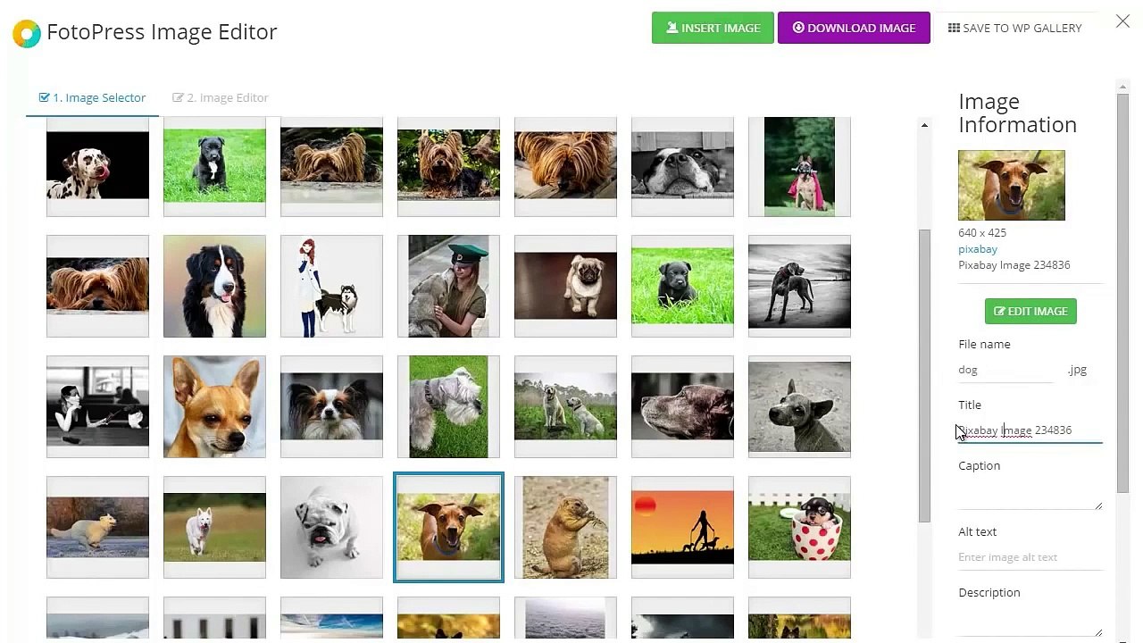Click the green Edit Image button

(x=1030, y=311)
